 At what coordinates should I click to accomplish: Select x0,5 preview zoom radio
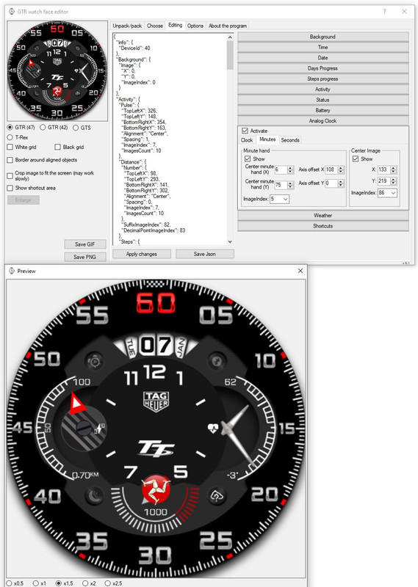(10, 583)
